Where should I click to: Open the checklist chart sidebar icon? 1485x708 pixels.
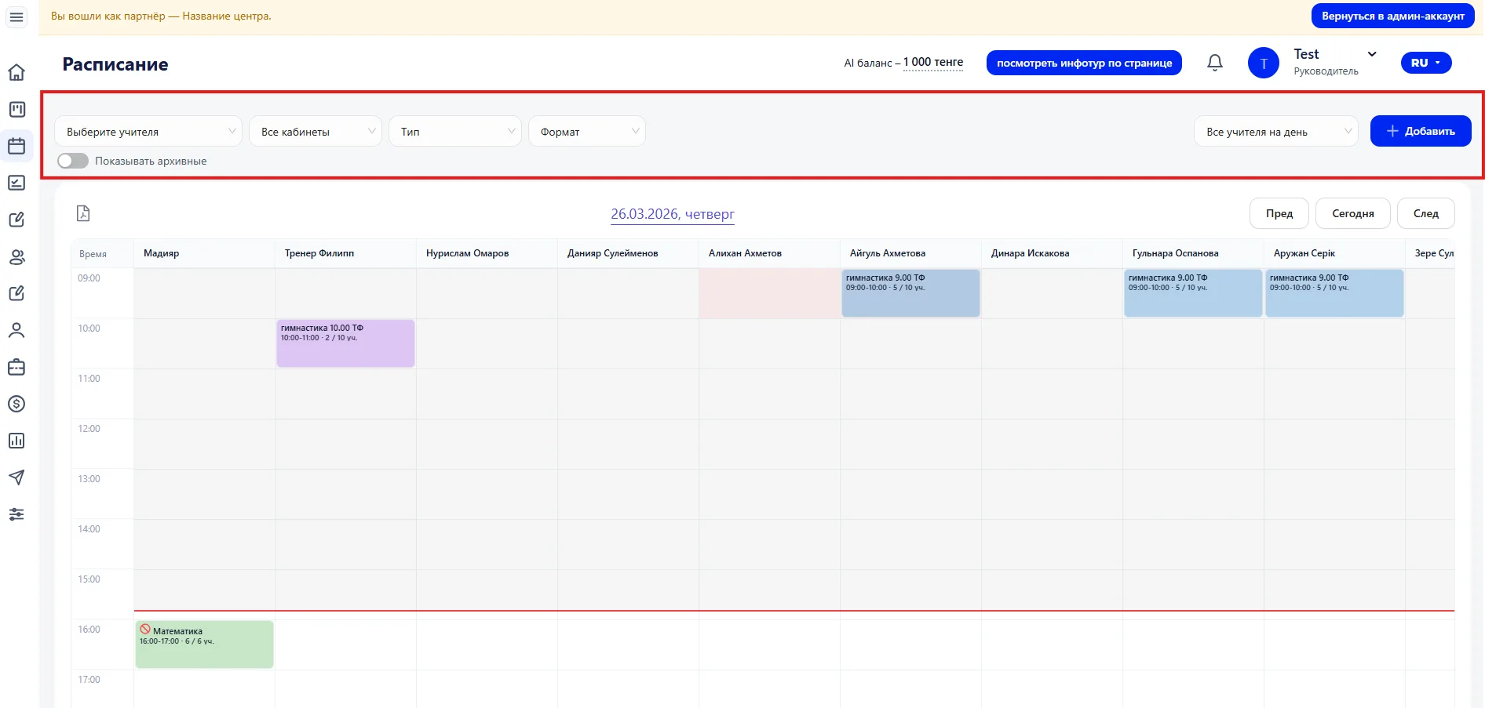pos(16,183)
